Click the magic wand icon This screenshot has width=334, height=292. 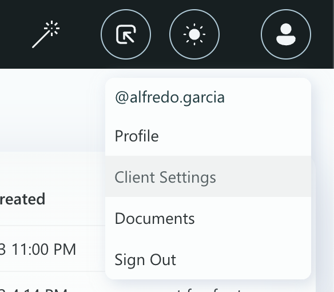(x=46, y=34)
